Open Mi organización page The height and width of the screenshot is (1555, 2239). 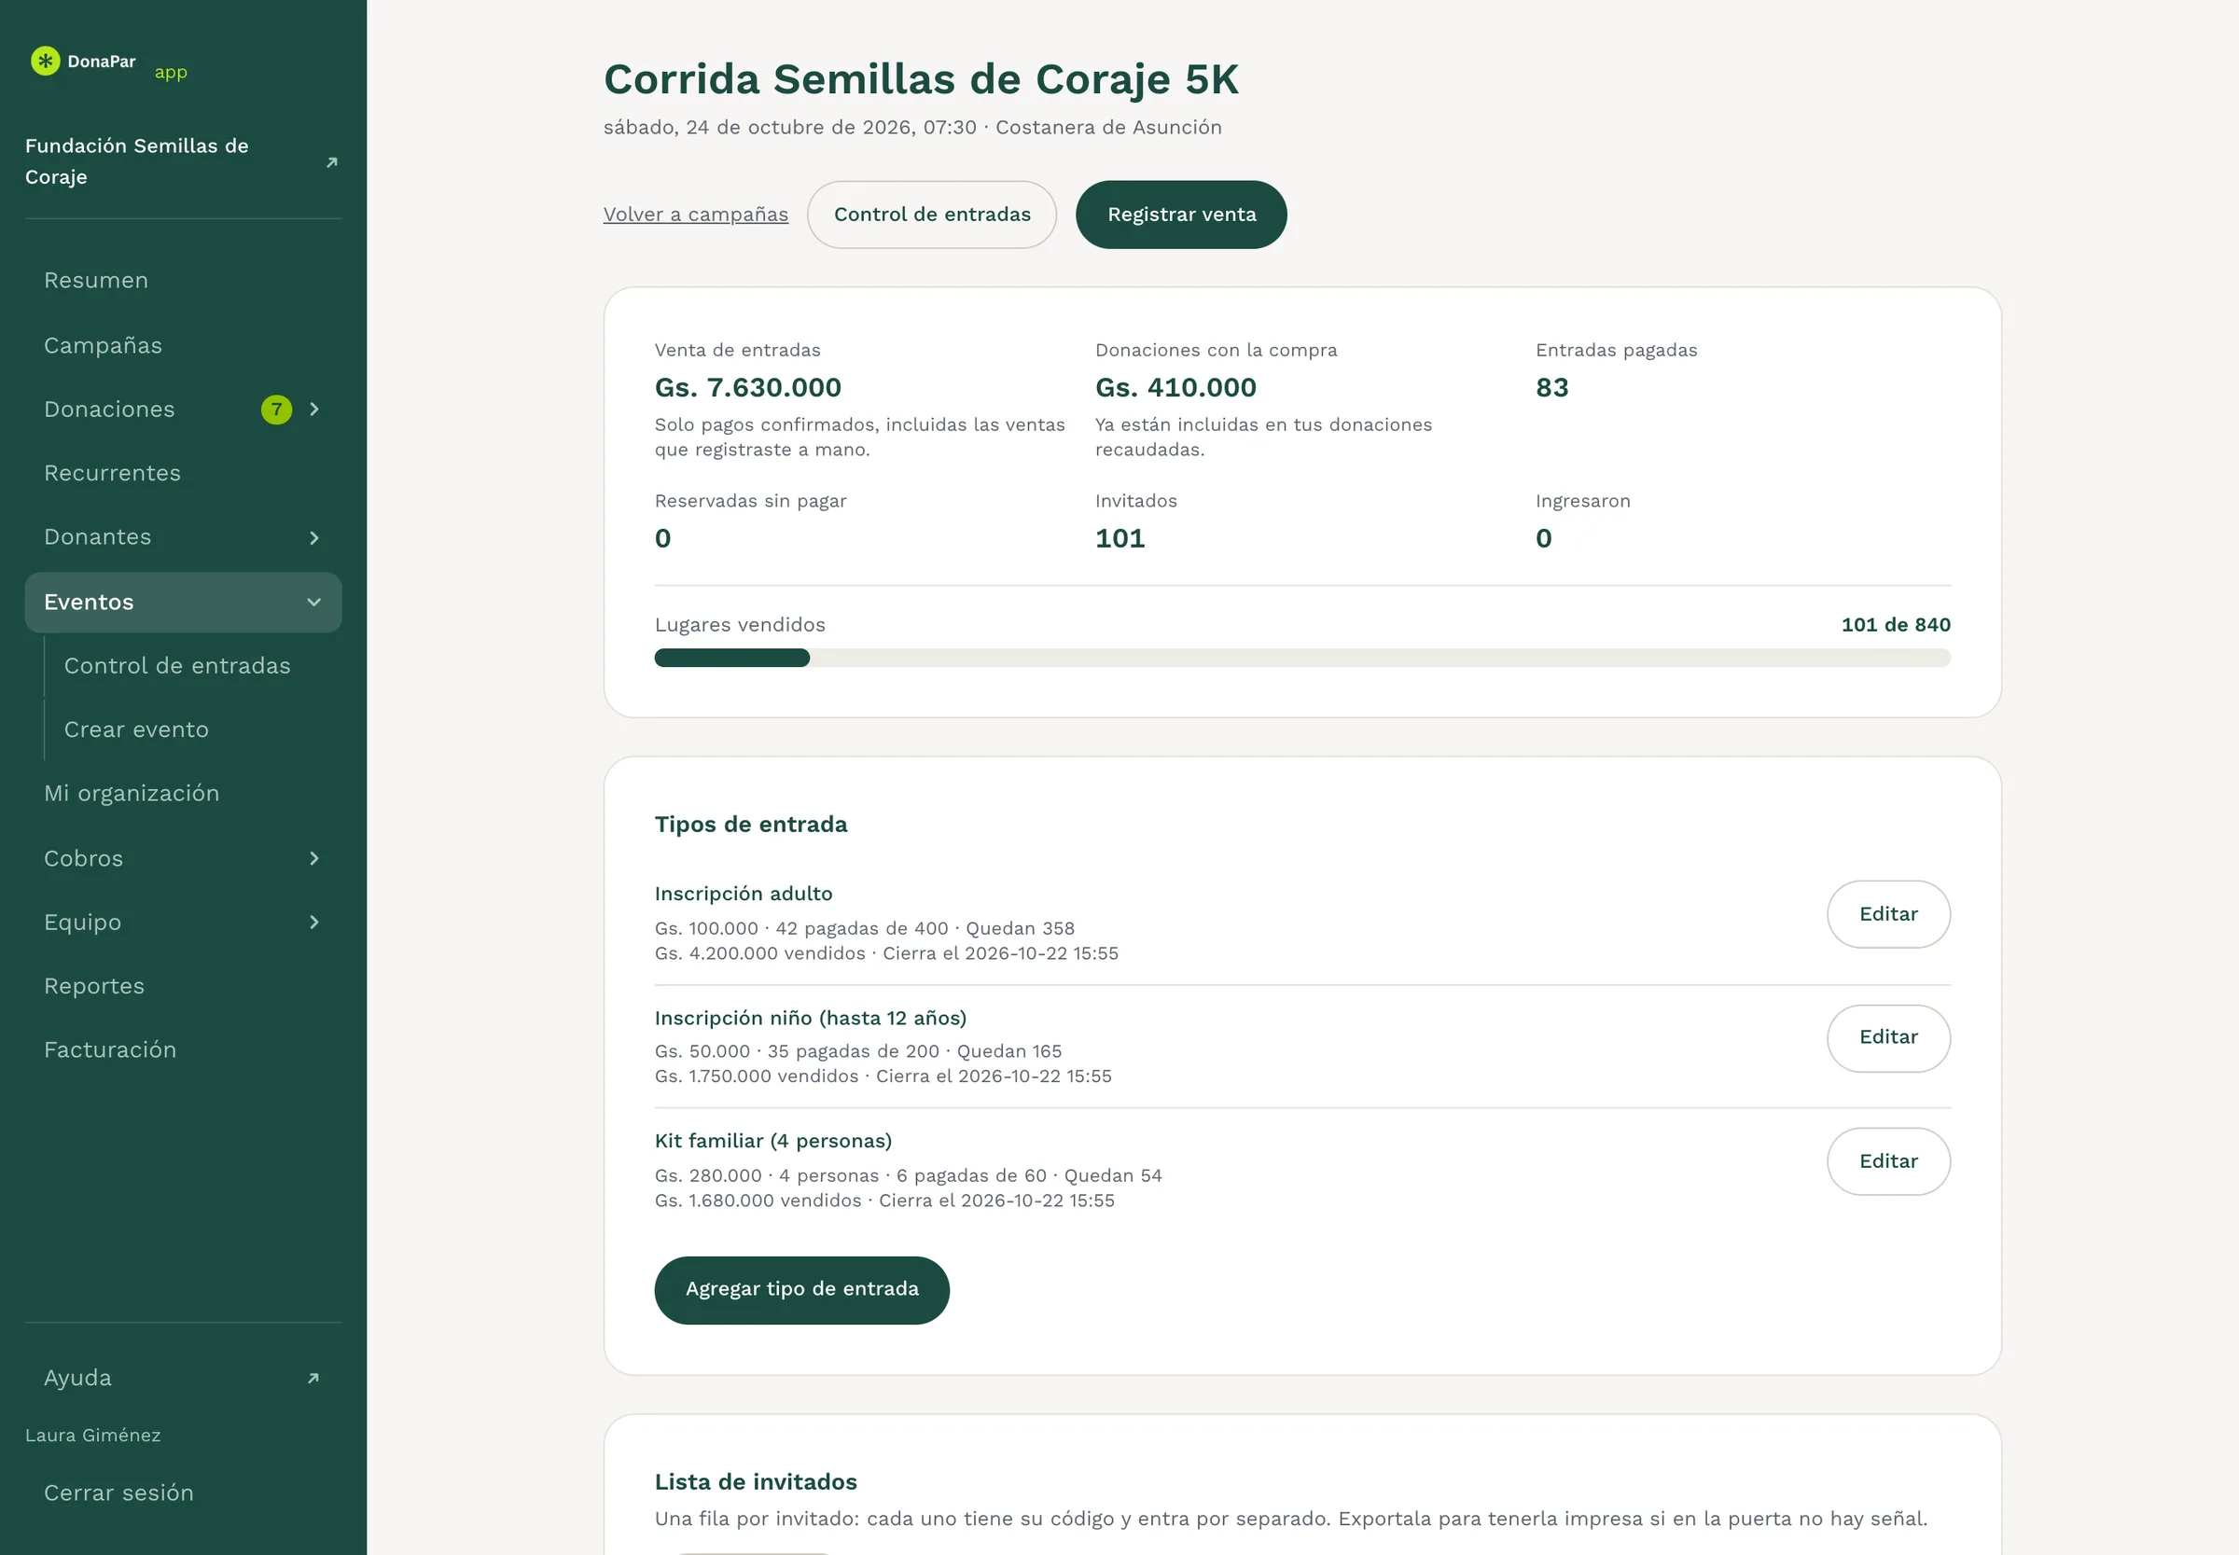(183, 793)
